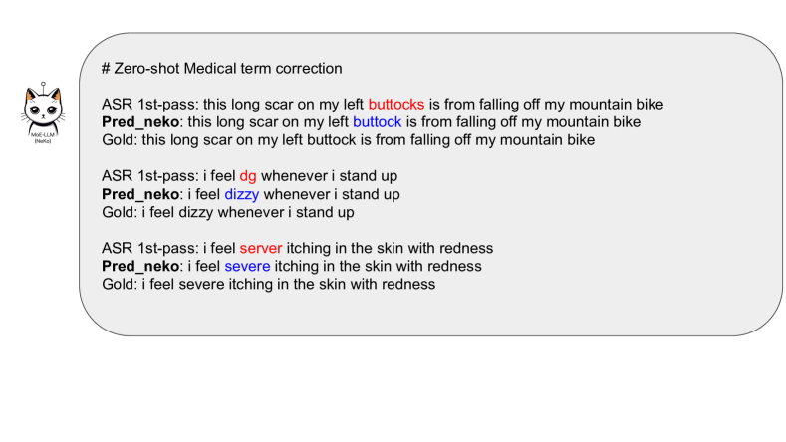
Task: Click the Zero-shot Medical term correction heading
Action: click(x=221, y=69)
